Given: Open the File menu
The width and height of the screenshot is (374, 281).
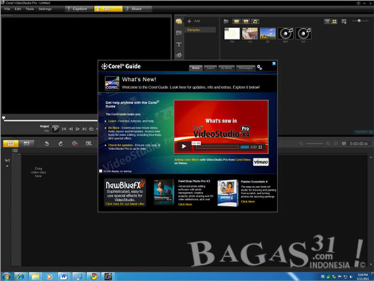Looking at the screenshot, I should pos(7,9).
